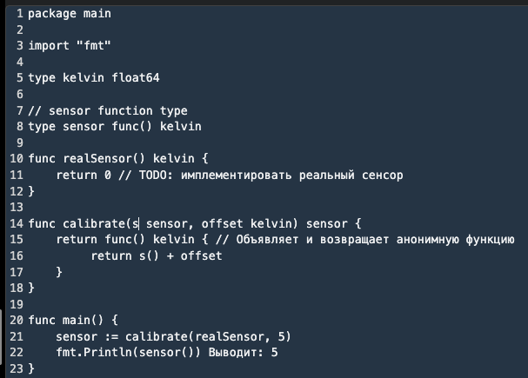Viewport: 528px width, 378px height.
Task: Click the "package main" declaration on line 1
Action: coord(70,14)
